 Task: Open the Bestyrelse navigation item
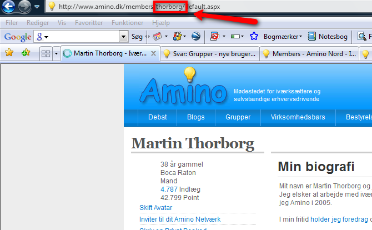pyautogui.click(x=359, y=117)
